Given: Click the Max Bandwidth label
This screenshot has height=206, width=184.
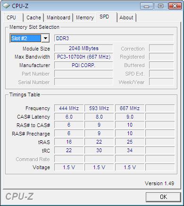Looking at the screenshot, I should tap(33, 57).
